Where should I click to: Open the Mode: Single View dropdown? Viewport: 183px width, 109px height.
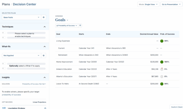(x=148, y=4)
